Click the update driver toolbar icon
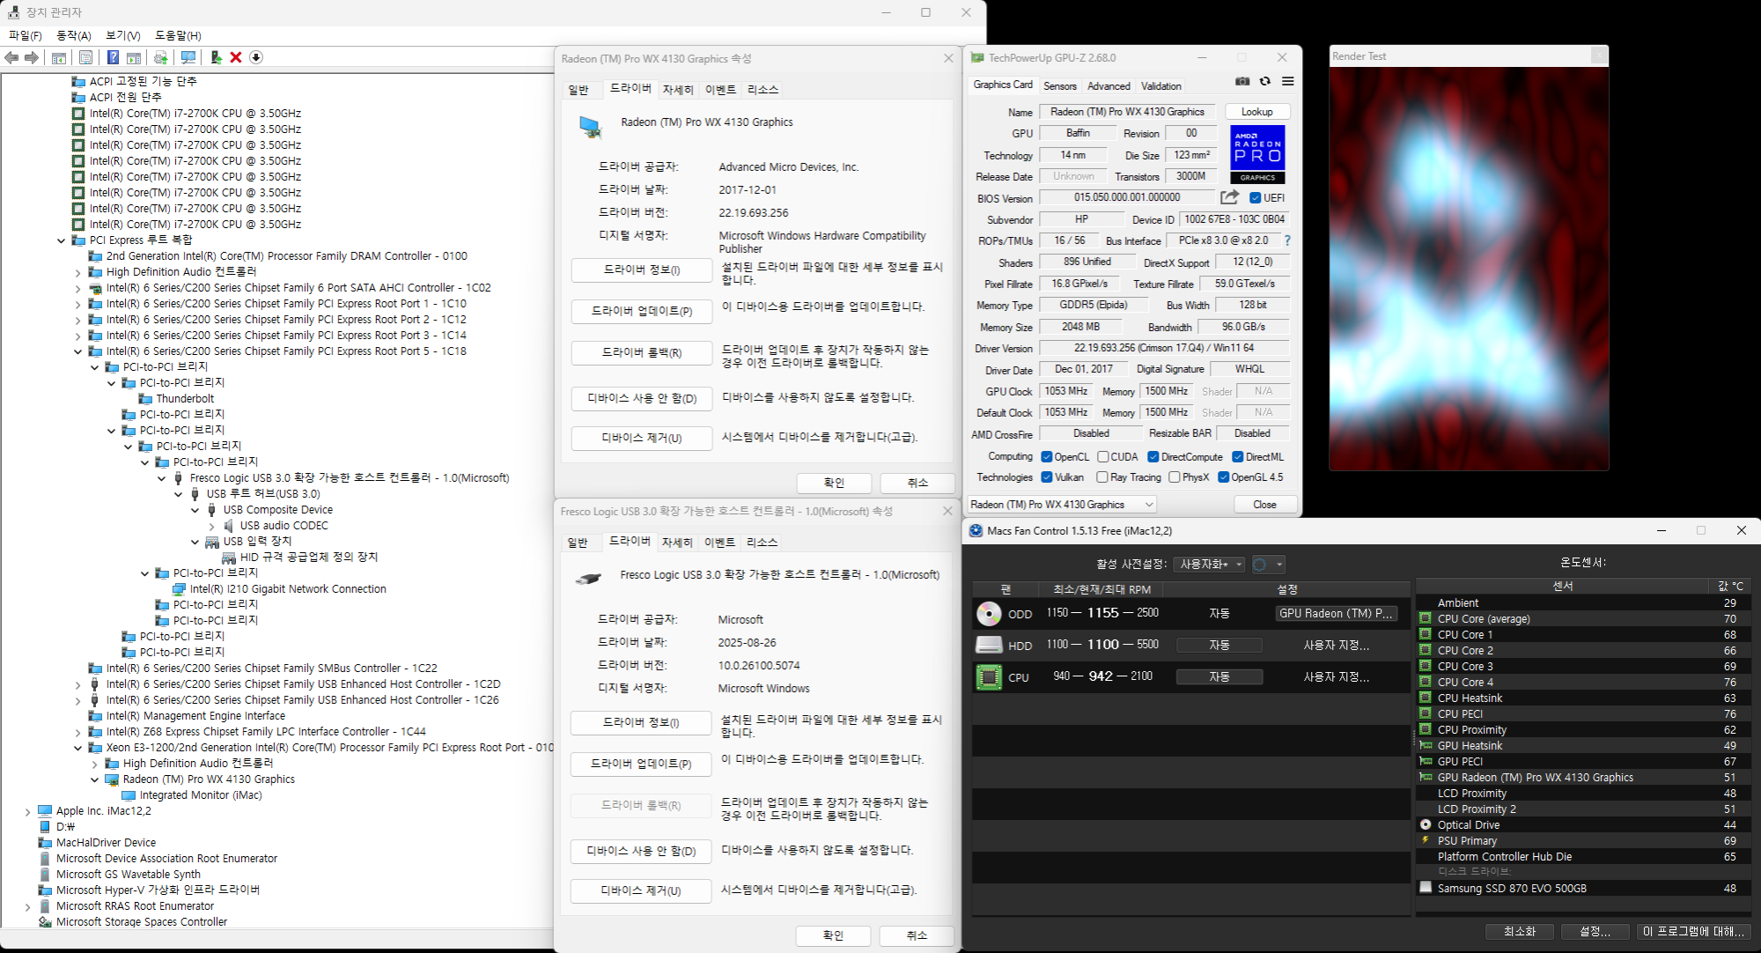 [216, 57]
